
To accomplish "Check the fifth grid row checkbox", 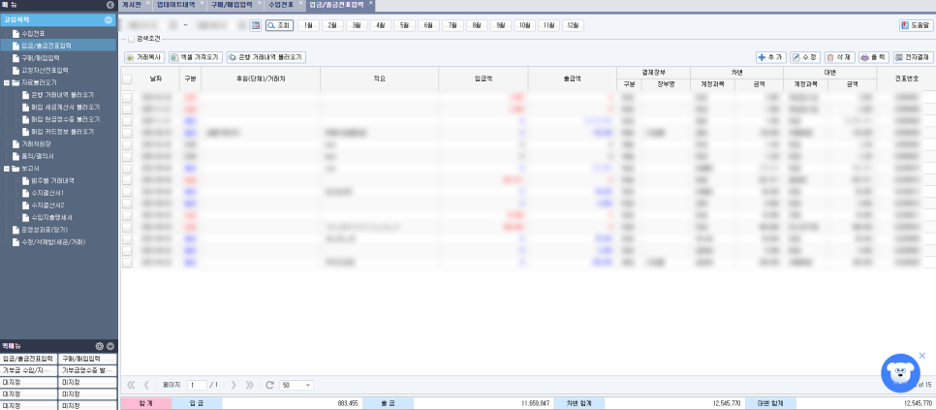I will pyautogui.click(x=127, y=144).
